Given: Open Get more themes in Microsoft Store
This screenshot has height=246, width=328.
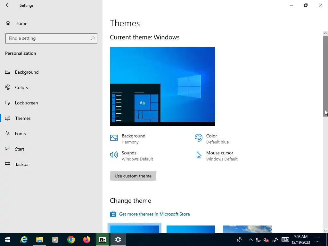Looking at the screenshot, I should click(x=154, y=214).
